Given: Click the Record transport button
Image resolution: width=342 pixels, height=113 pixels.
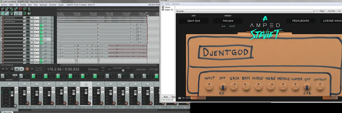Looking at the screenshot, I should (x=27, y=69).
